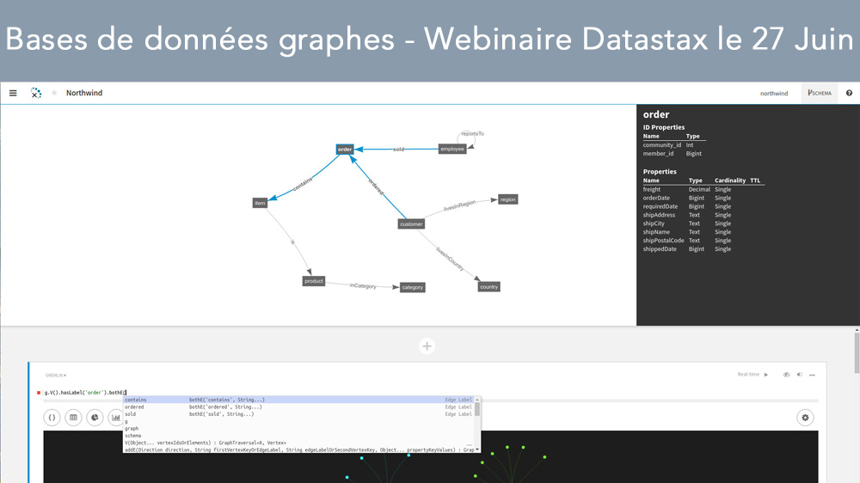Viewport: 860px width, 483px height.
Task: Open the help question mark icon
Action: pyautogui.click(x=849, y=93)
